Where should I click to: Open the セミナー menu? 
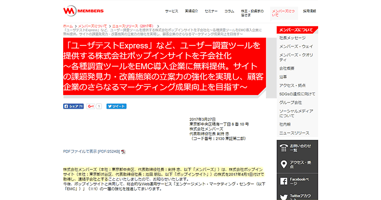click(211, 11)
